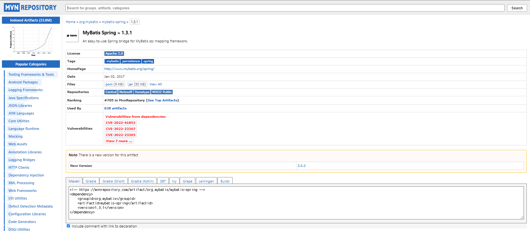The image size is (530, 231).
Task: Go to Home breadcrumb link
Action: [x=71, y=22]
